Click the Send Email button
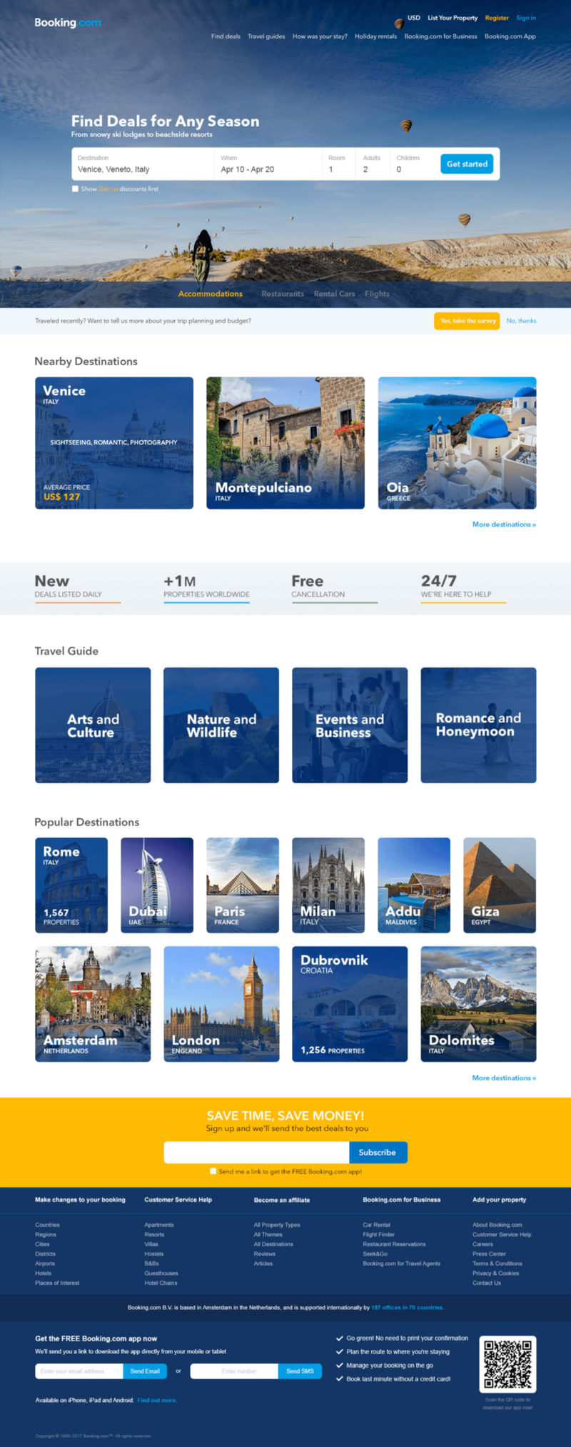Image resolution: width=571 pixels, height=1447 pixels. click(145, 1371)
